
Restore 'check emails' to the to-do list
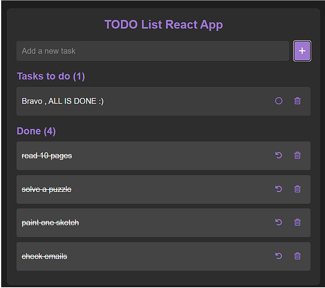(x=278, y=256)
